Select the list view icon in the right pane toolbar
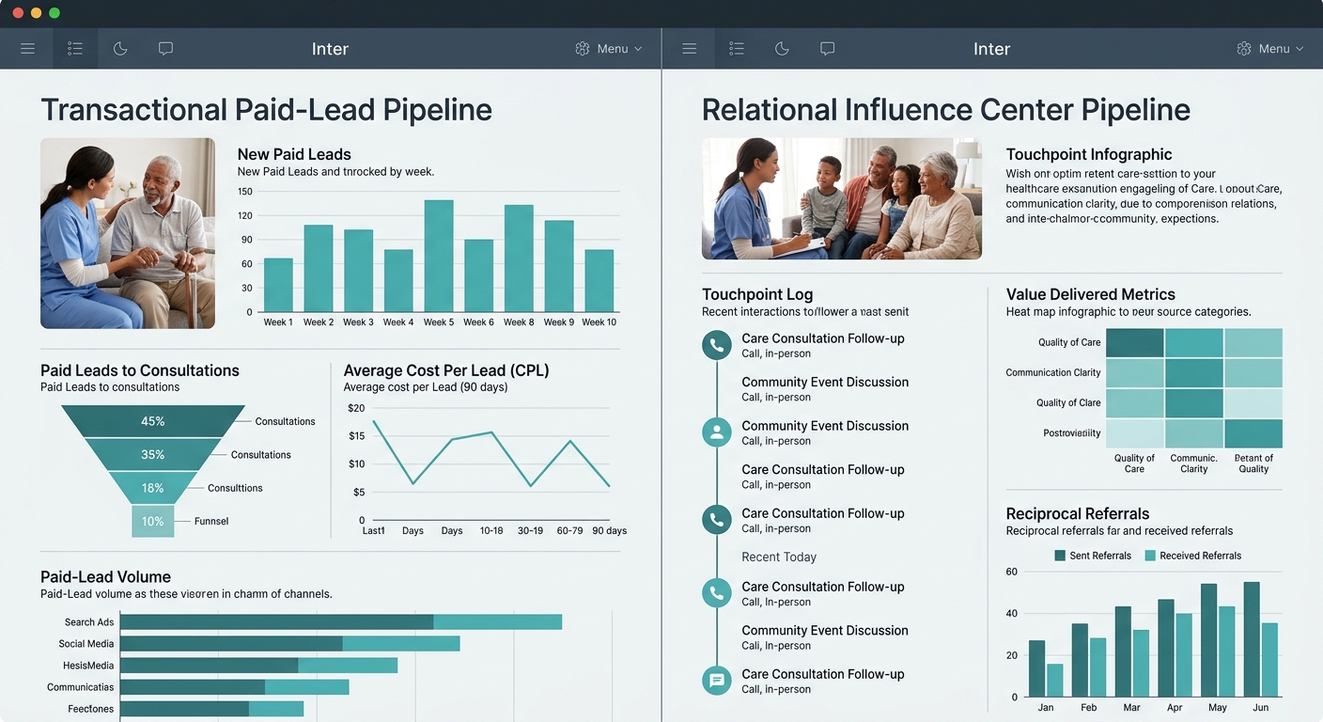Image resolution: width=1323 pixels, height=722 pixels. click(x=737, y=49)
